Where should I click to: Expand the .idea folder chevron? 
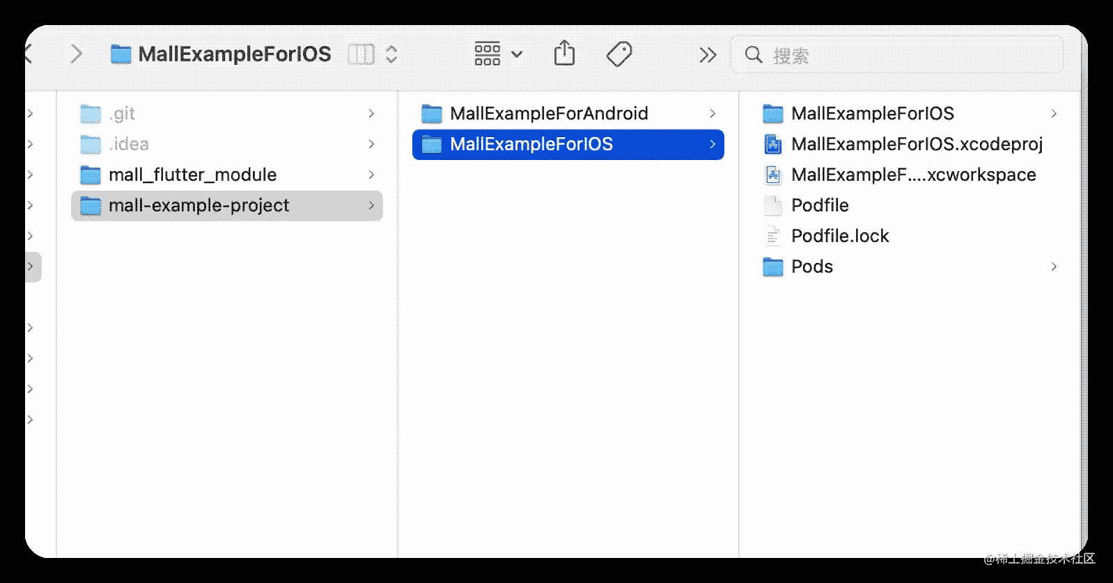pos(371,144)
